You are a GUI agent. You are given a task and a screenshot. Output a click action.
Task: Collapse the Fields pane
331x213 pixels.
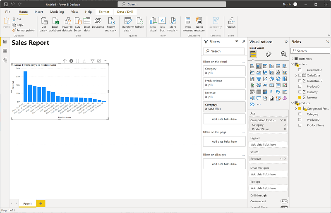click(328, 42)
